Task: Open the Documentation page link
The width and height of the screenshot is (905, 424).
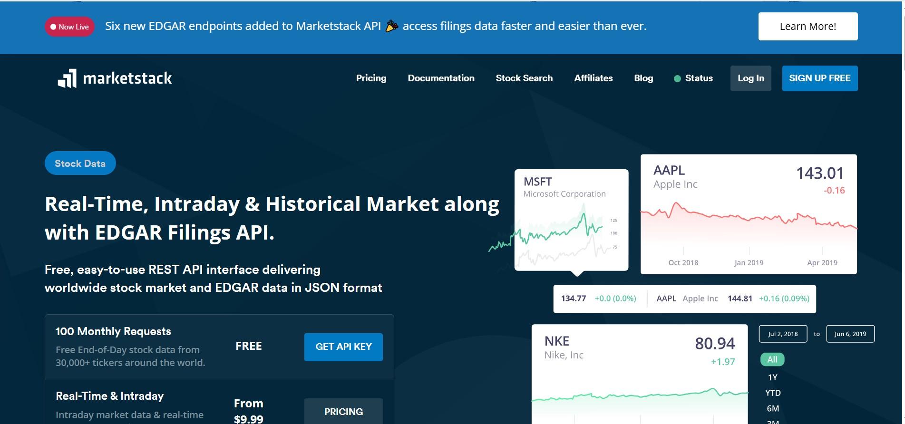Action: pos(441,78)
